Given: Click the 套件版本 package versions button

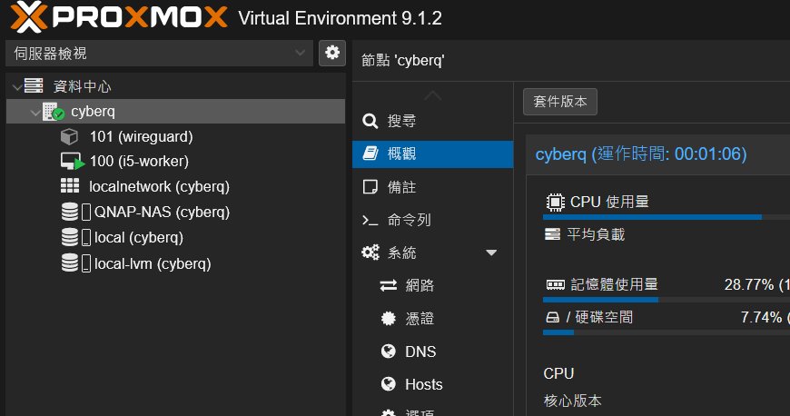Looking at the screenshot, I should pyautogui.click(x=560, y=102).
